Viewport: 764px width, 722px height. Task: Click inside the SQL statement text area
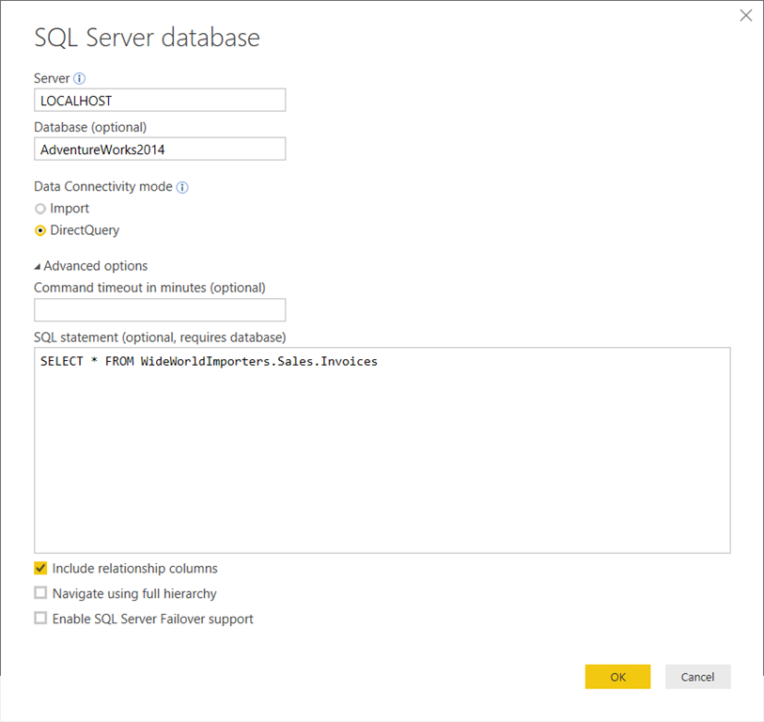click(x=382, y=450)
